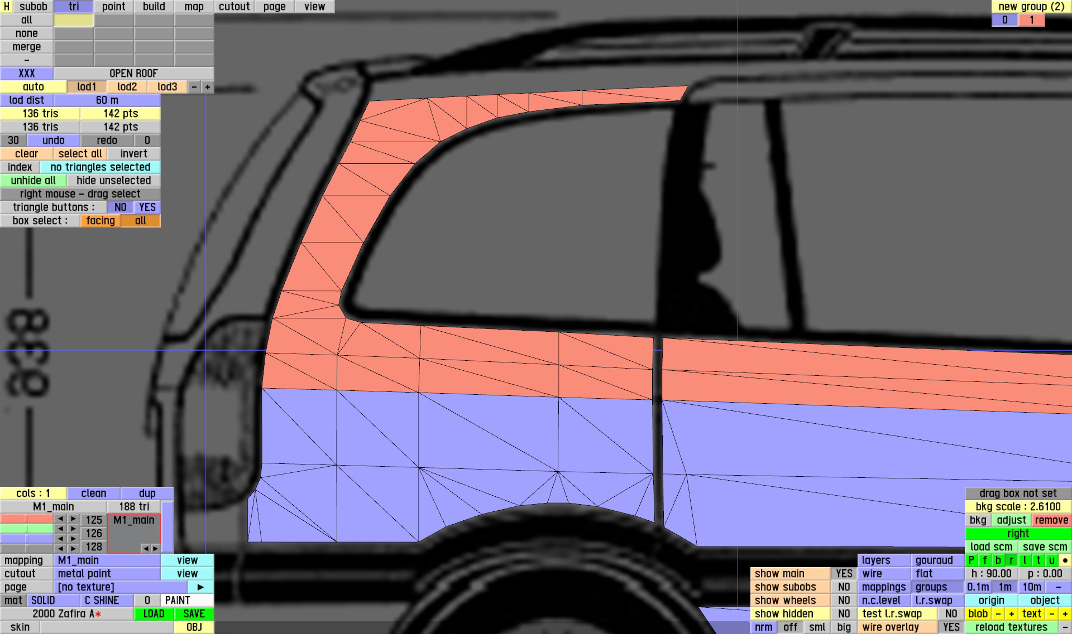Open the cutout metal paint selector
This screenshot has height=634, width=1072.
[x=107, y=574]
